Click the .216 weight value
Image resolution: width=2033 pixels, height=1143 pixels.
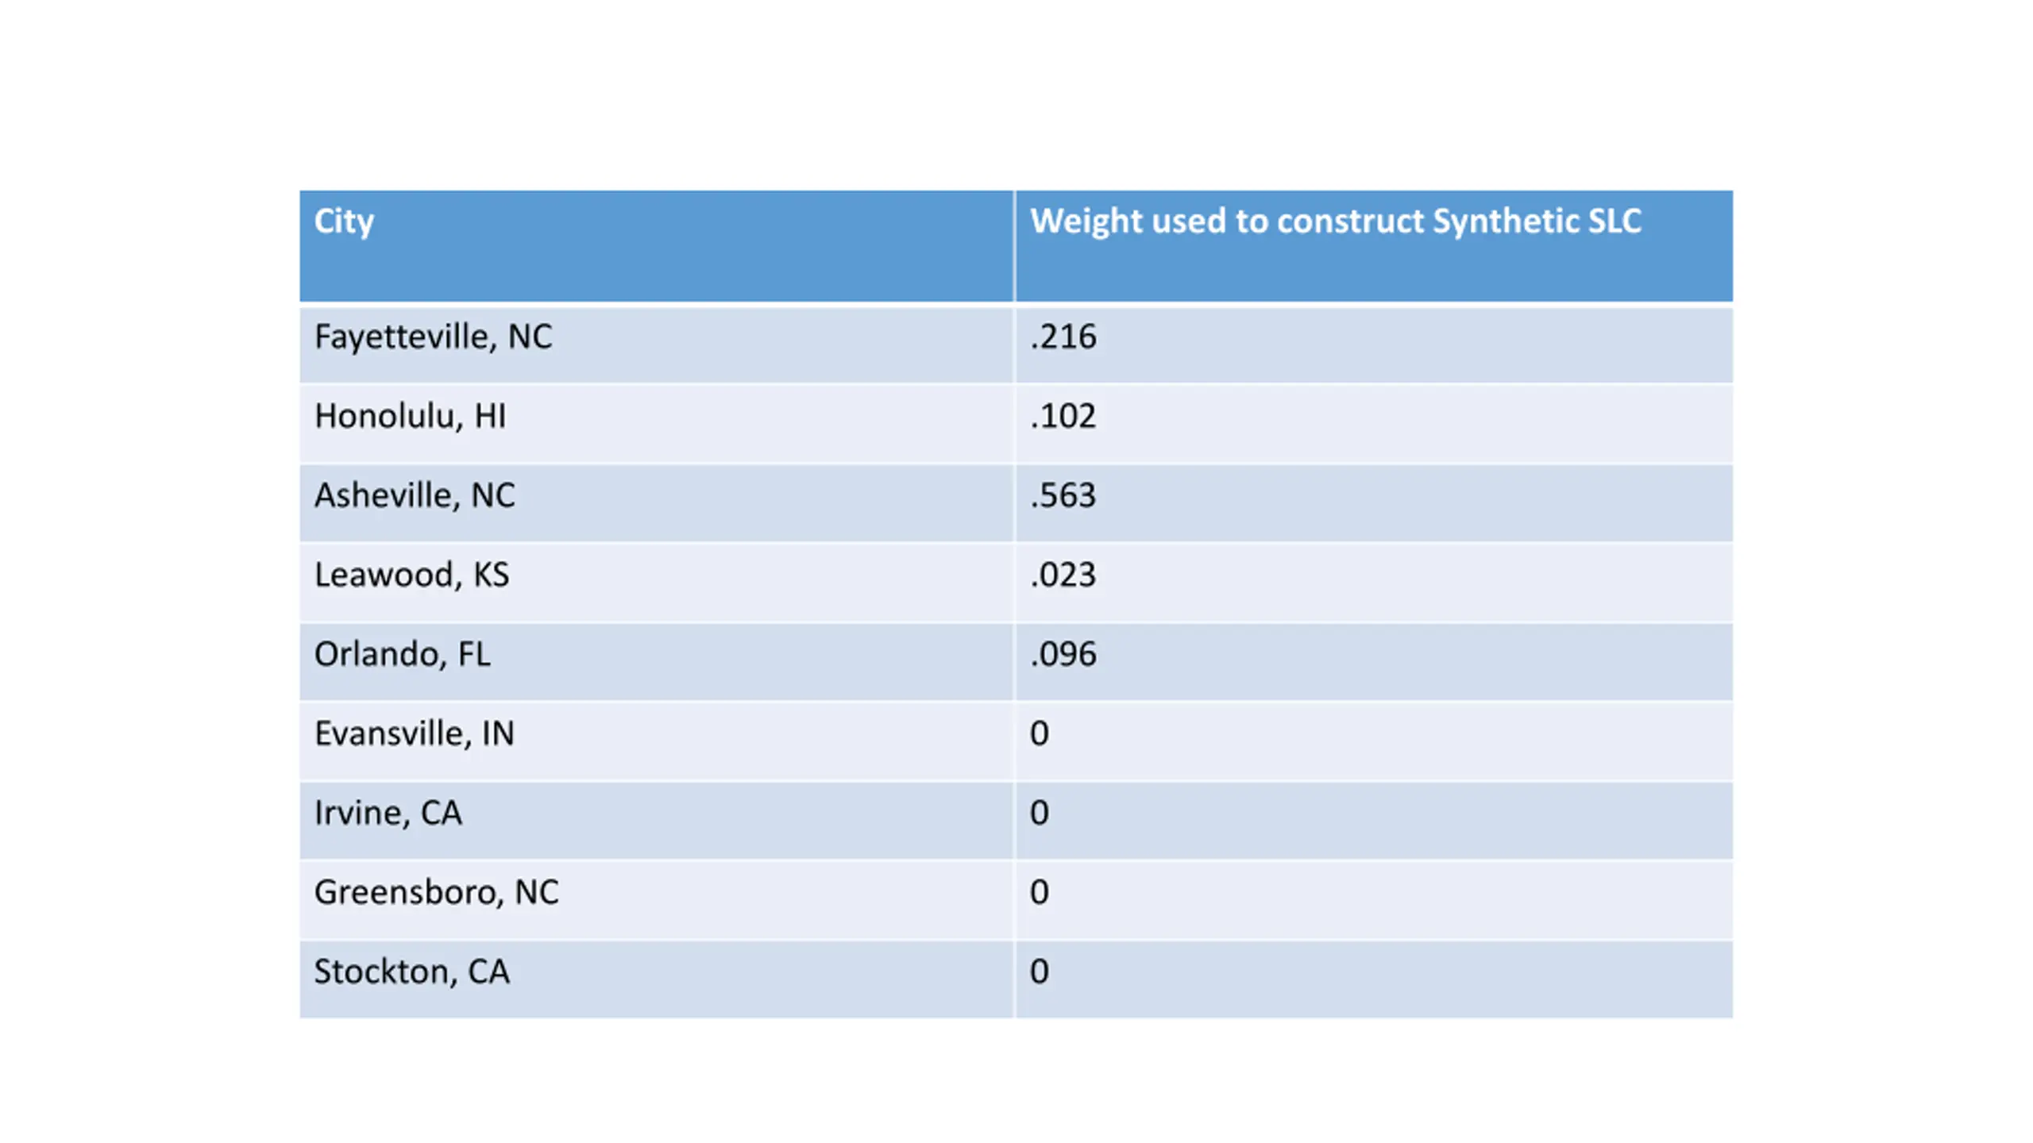click(1063, 337)
